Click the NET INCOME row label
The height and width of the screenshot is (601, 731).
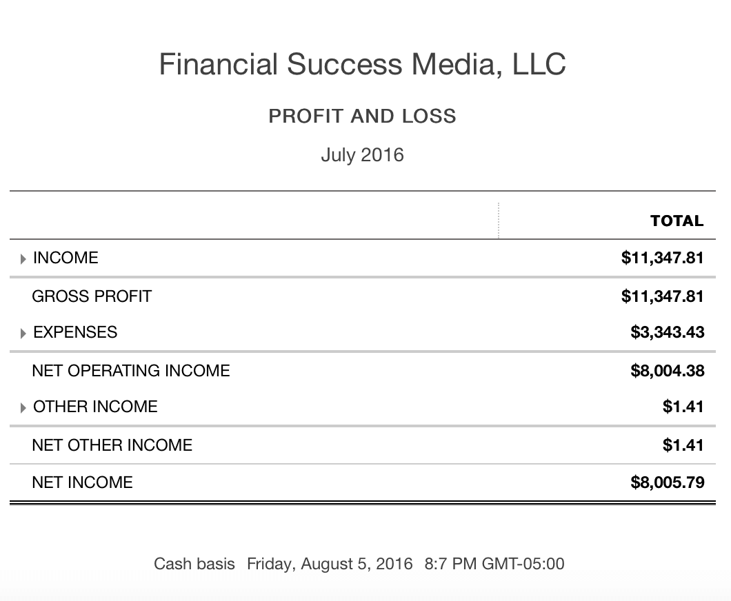(82, 482)
